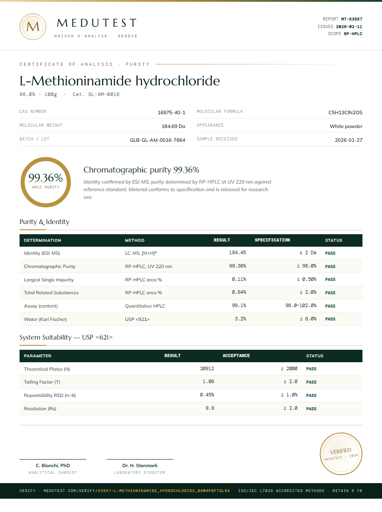Select the USP <921> method cell
382x512 pixels.
(137, 320)
